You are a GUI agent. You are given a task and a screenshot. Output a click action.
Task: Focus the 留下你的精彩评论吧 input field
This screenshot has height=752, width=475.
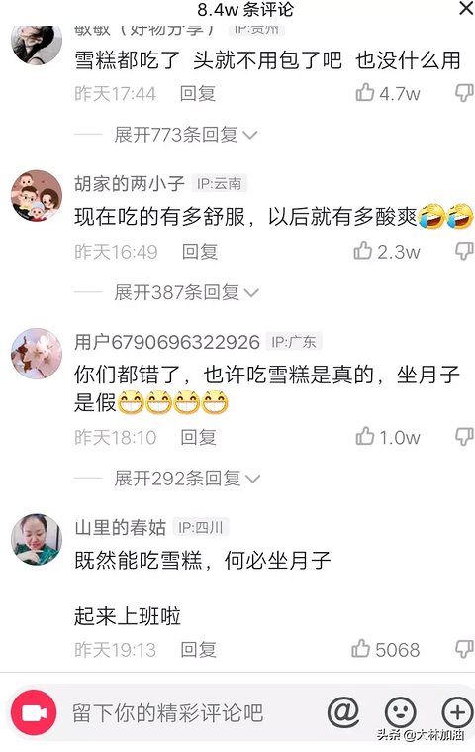click(167, 713)
